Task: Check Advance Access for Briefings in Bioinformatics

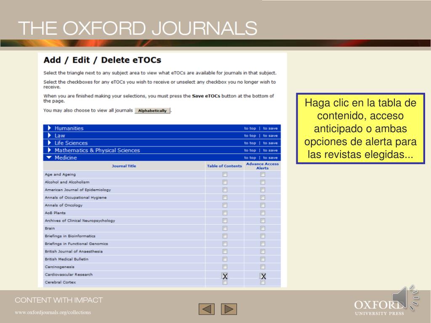Action: (x=263, y=236)
